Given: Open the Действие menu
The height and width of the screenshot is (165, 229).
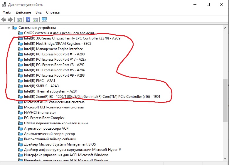Looking at the screenshot, I should click(x=23, y=12).
